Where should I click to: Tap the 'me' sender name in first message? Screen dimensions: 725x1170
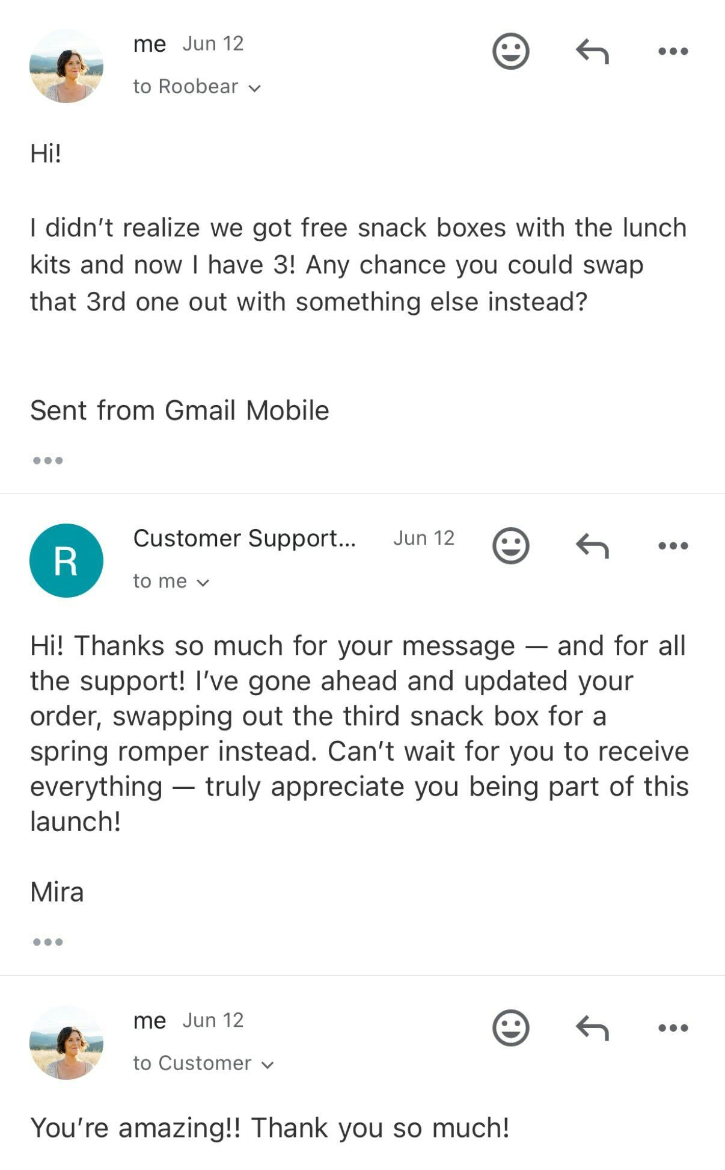(149, 44)
